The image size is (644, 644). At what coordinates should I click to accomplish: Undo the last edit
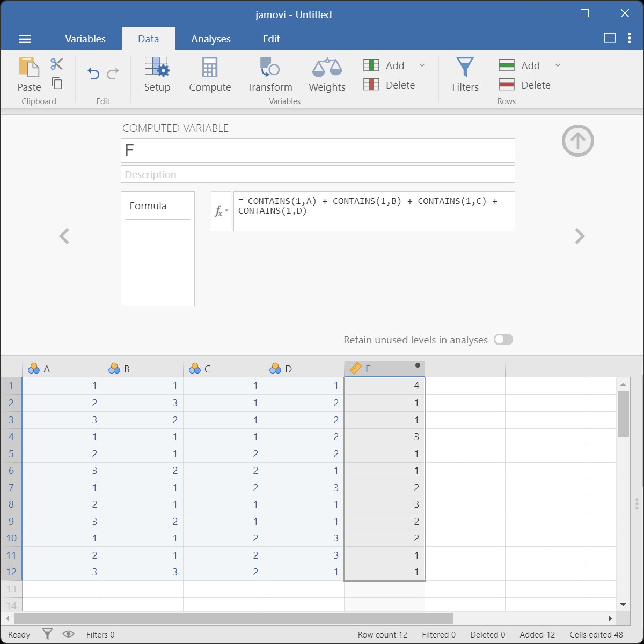pos(93,74)
